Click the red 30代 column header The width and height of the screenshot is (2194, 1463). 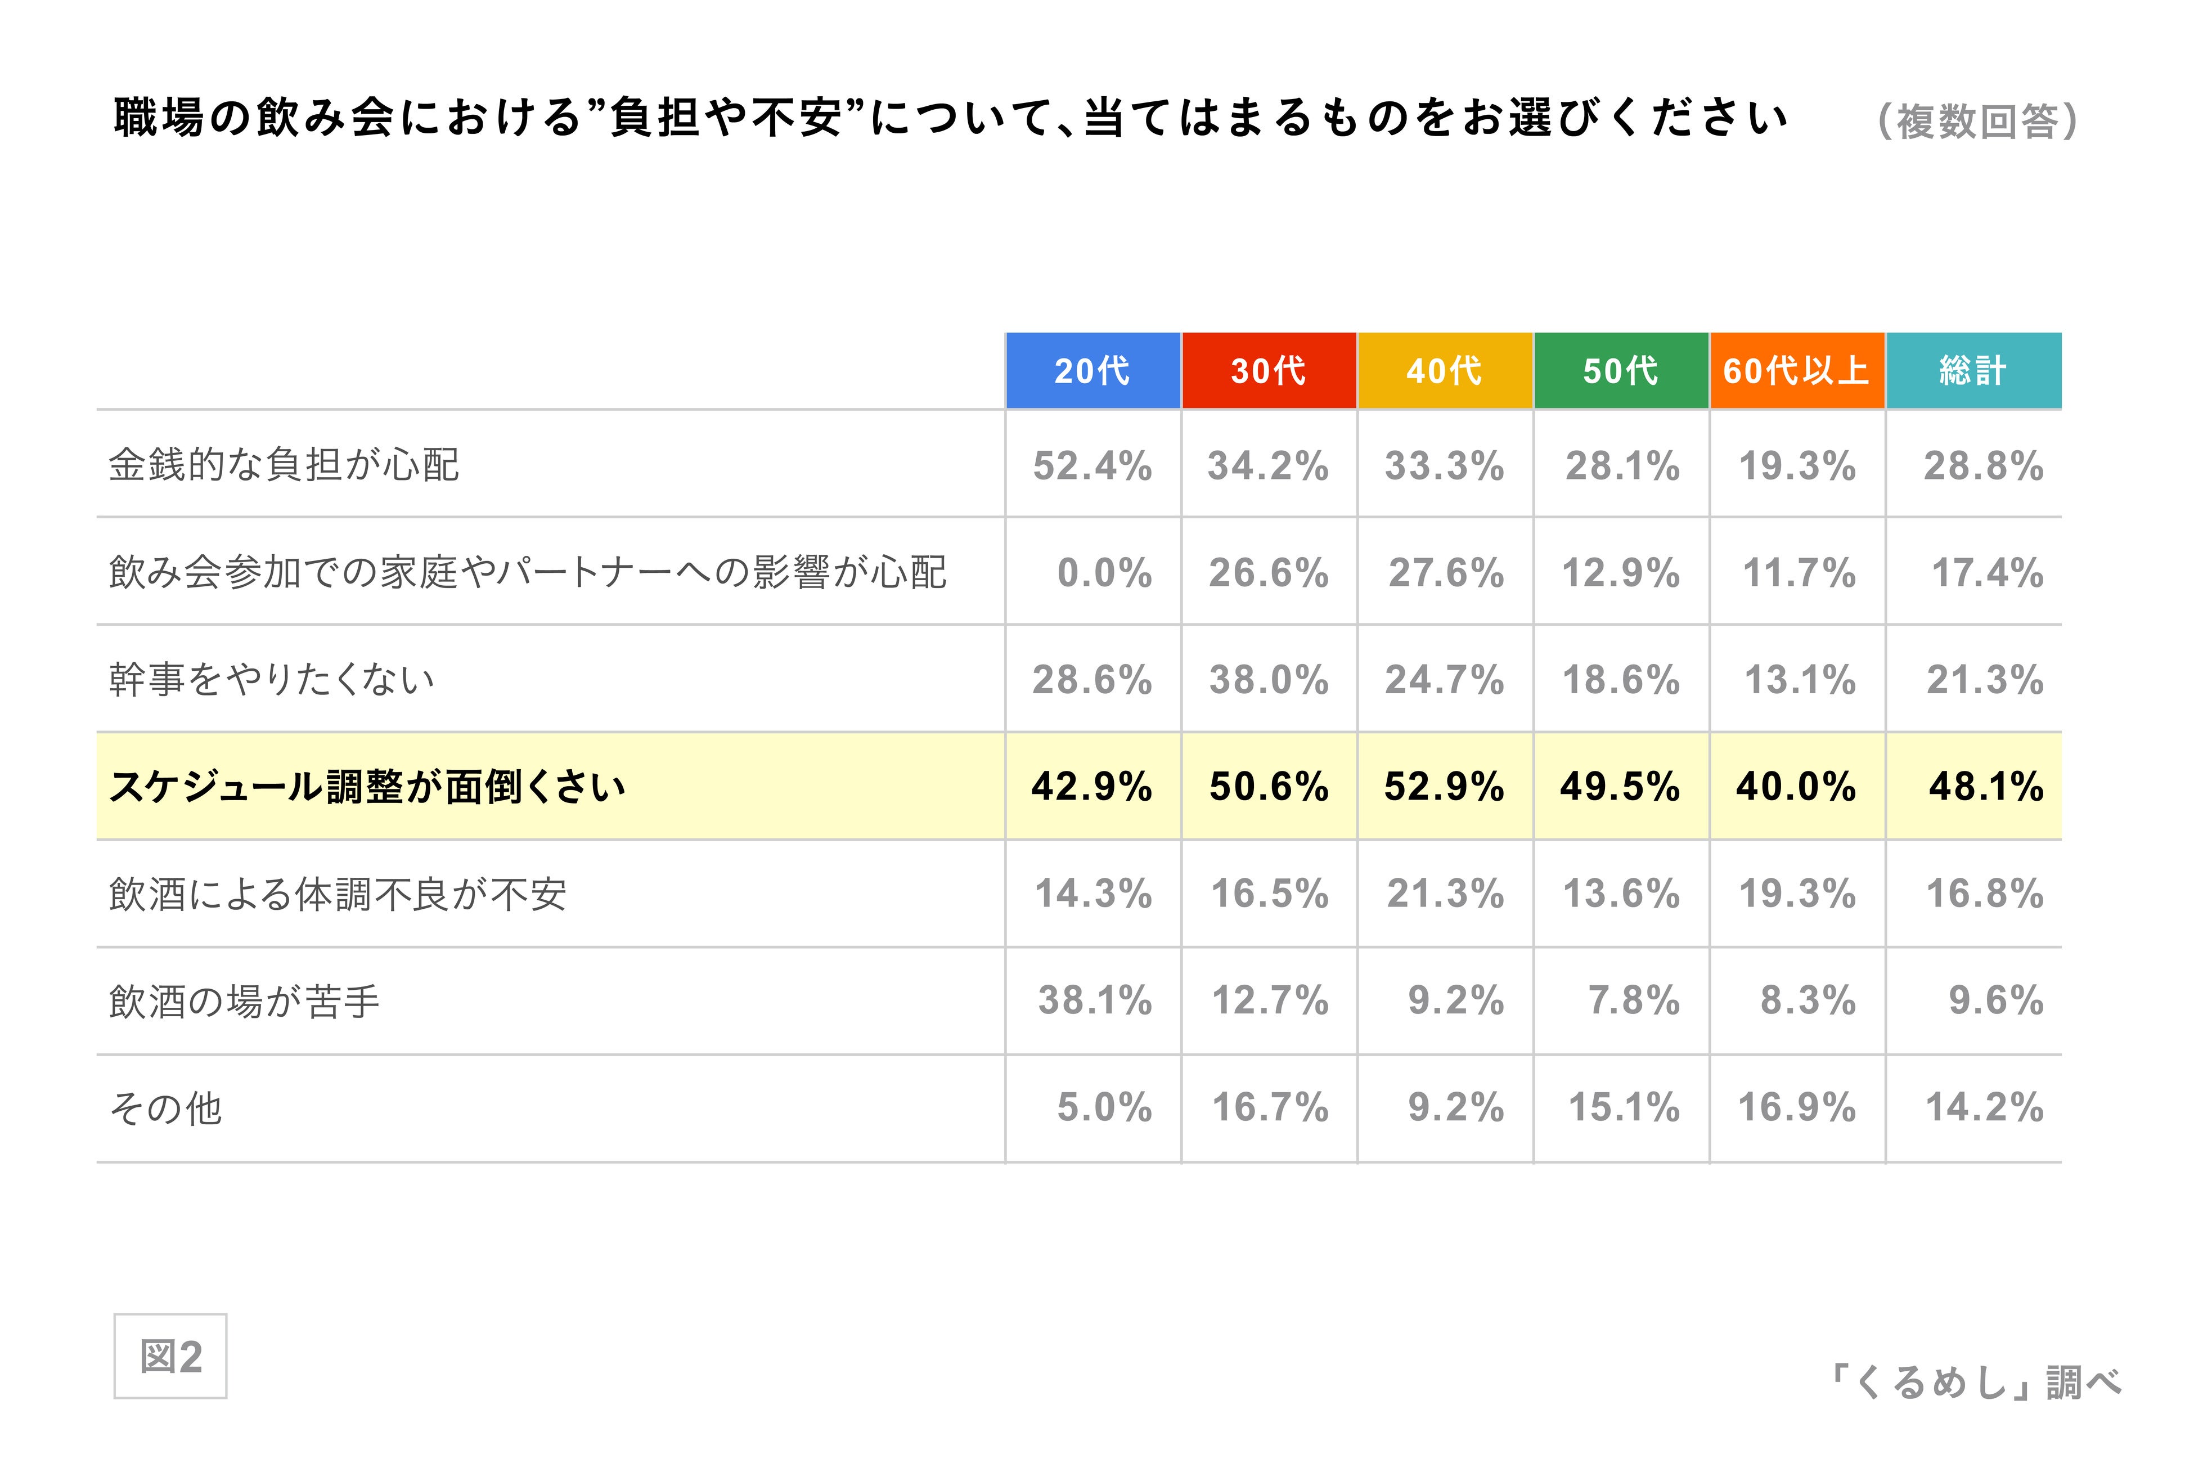[x=1269, y=370]
